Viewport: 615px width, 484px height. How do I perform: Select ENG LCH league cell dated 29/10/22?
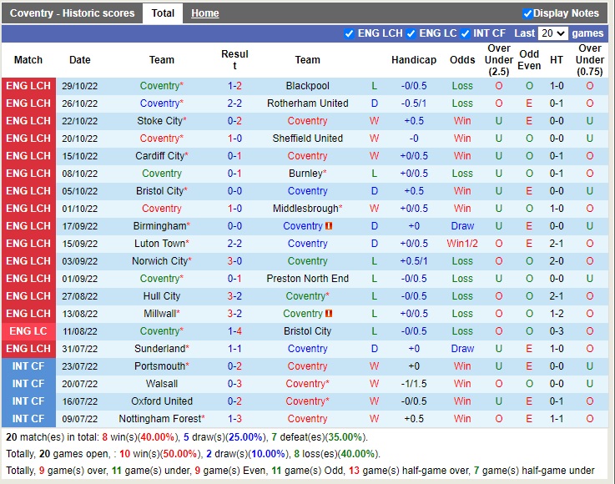(x=28, y=86)
